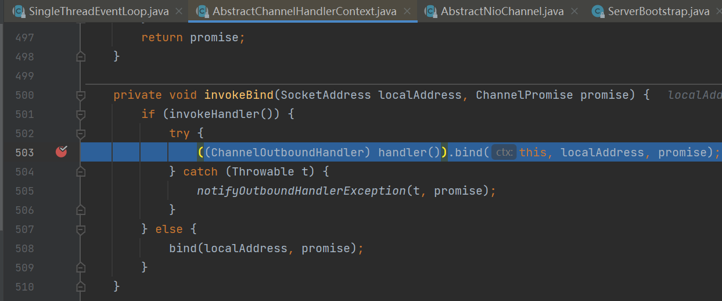Click the notifyOutboundHandlerException method call
The width and height of the screenshot is (722, 301).
[301, 191]
